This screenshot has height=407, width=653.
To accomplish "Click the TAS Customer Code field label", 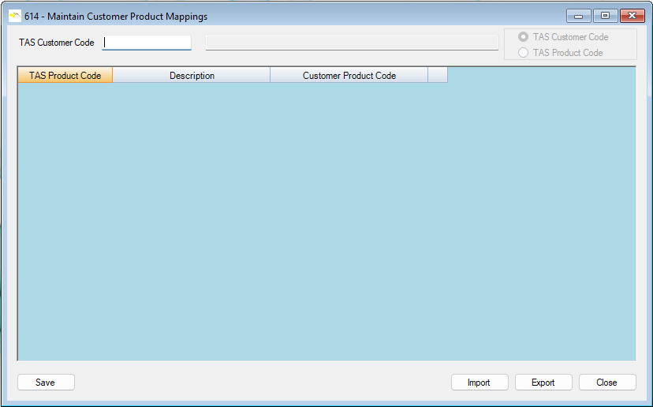I will point(57,43).
